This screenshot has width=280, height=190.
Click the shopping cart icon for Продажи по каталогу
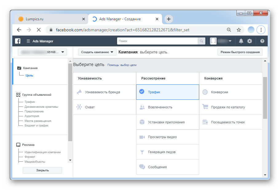click(205, 107)
